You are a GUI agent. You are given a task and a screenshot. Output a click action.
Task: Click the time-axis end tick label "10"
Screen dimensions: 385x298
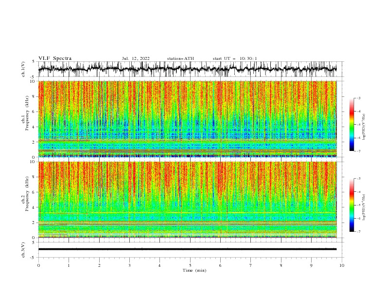pyautogui.click(x=342, y=265)
